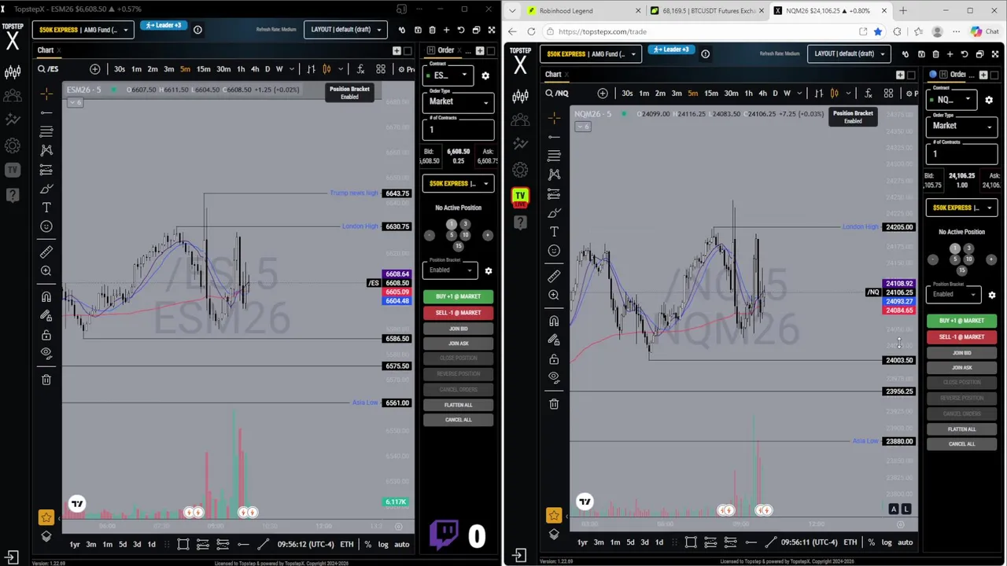Enable magnet mode in ES chart toolbar

(46, 296)
